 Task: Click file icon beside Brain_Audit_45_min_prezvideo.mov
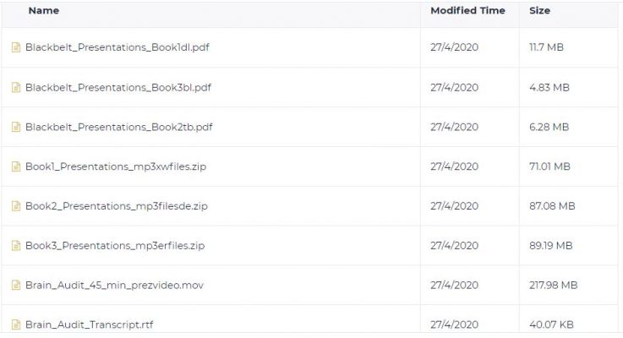[x=16, y=285]
